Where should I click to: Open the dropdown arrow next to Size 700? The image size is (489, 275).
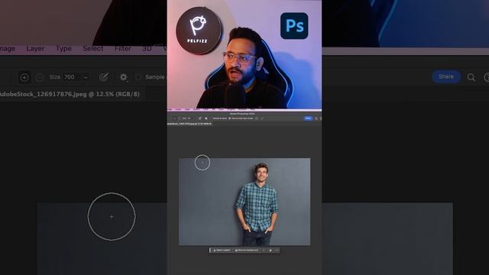[x=85, y=77]
